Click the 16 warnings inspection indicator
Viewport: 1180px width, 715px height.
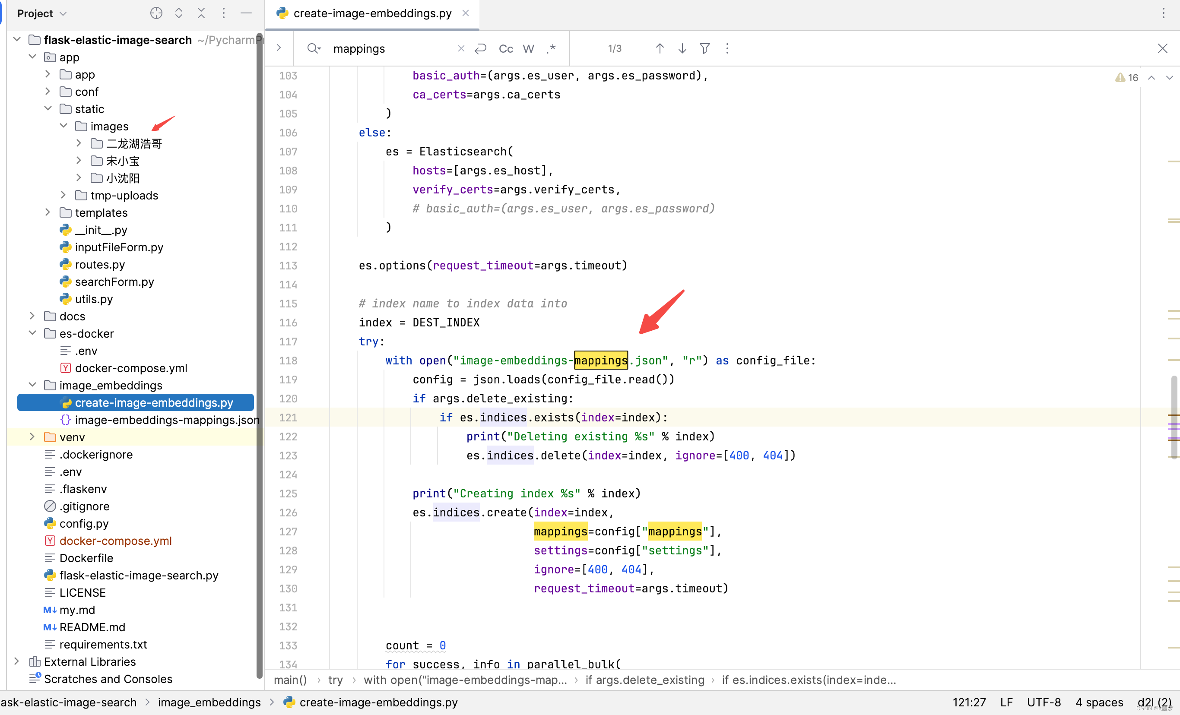(x=1126, y=78)
